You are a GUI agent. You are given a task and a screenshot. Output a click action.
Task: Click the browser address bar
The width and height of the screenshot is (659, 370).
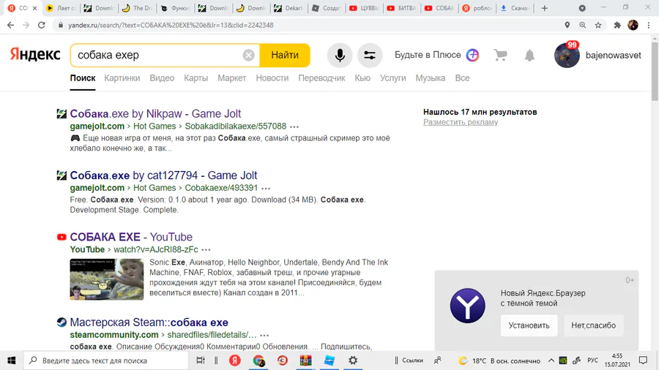pos(311,25)
